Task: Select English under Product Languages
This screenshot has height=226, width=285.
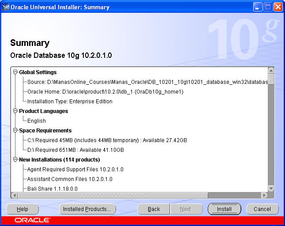Action: click(36, 121)
